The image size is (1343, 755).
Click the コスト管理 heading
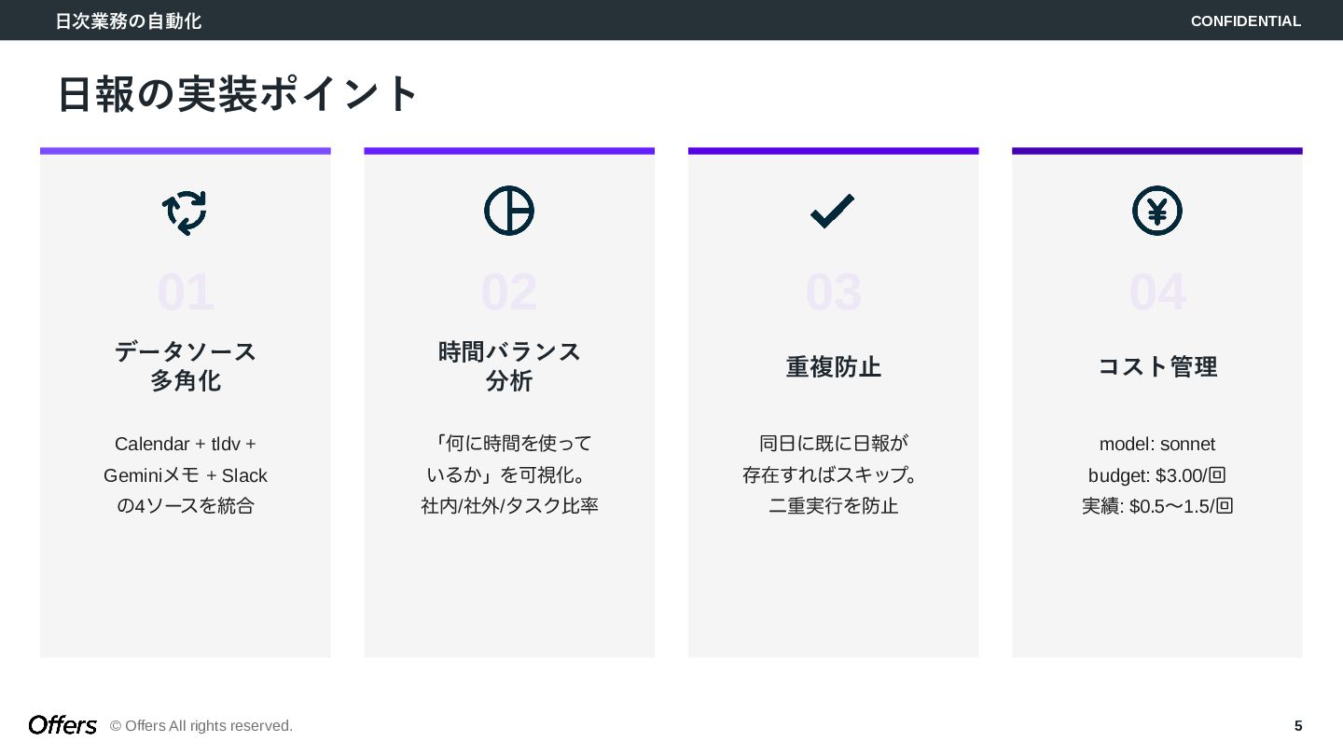point(1157,367)
